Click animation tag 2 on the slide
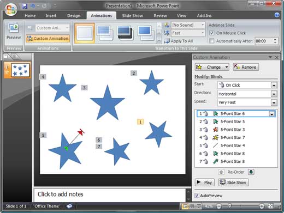The image size is (284, 213). (134, 73)
